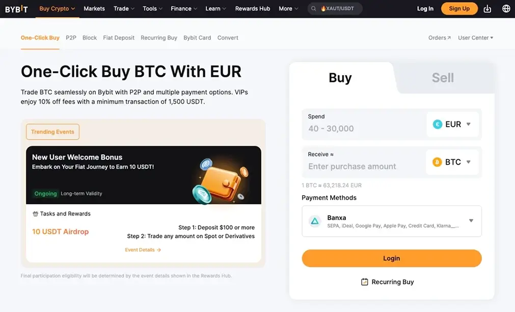Click the calendar icon beside Recurring Buy

click(364, 282)
